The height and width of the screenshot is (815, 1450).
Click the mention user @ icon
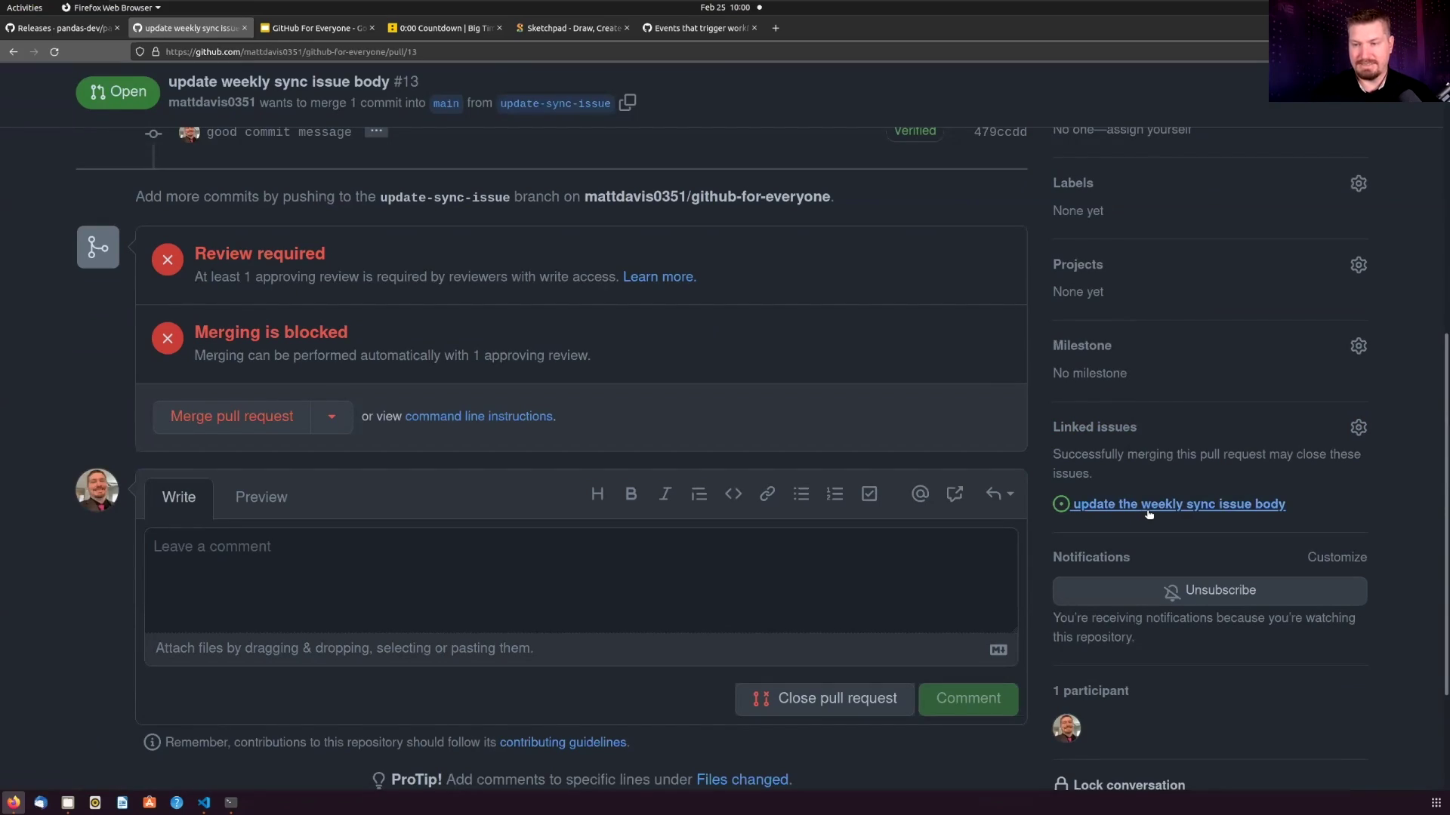919,494
